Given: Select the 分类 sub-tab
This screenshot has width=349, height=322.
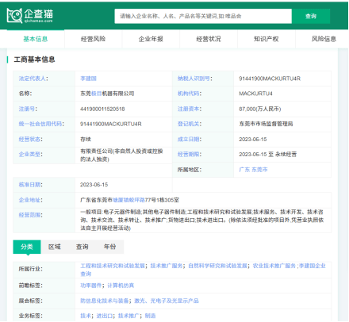Looking at the screenshot, I should (x=27, y=247).
